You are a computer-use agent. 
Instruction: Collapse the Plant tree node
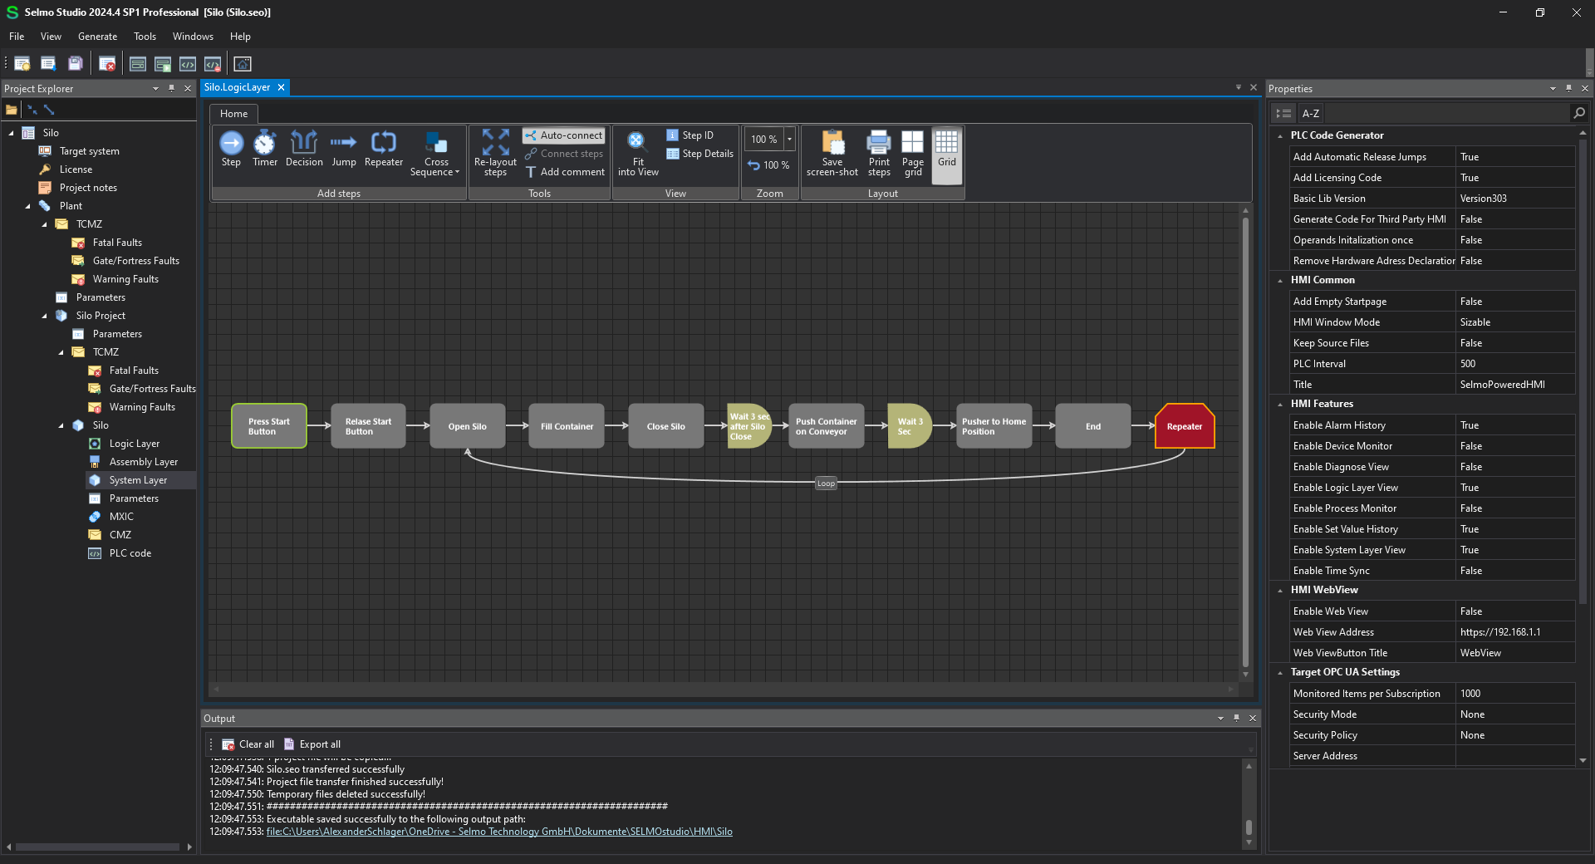click(27, 206)
